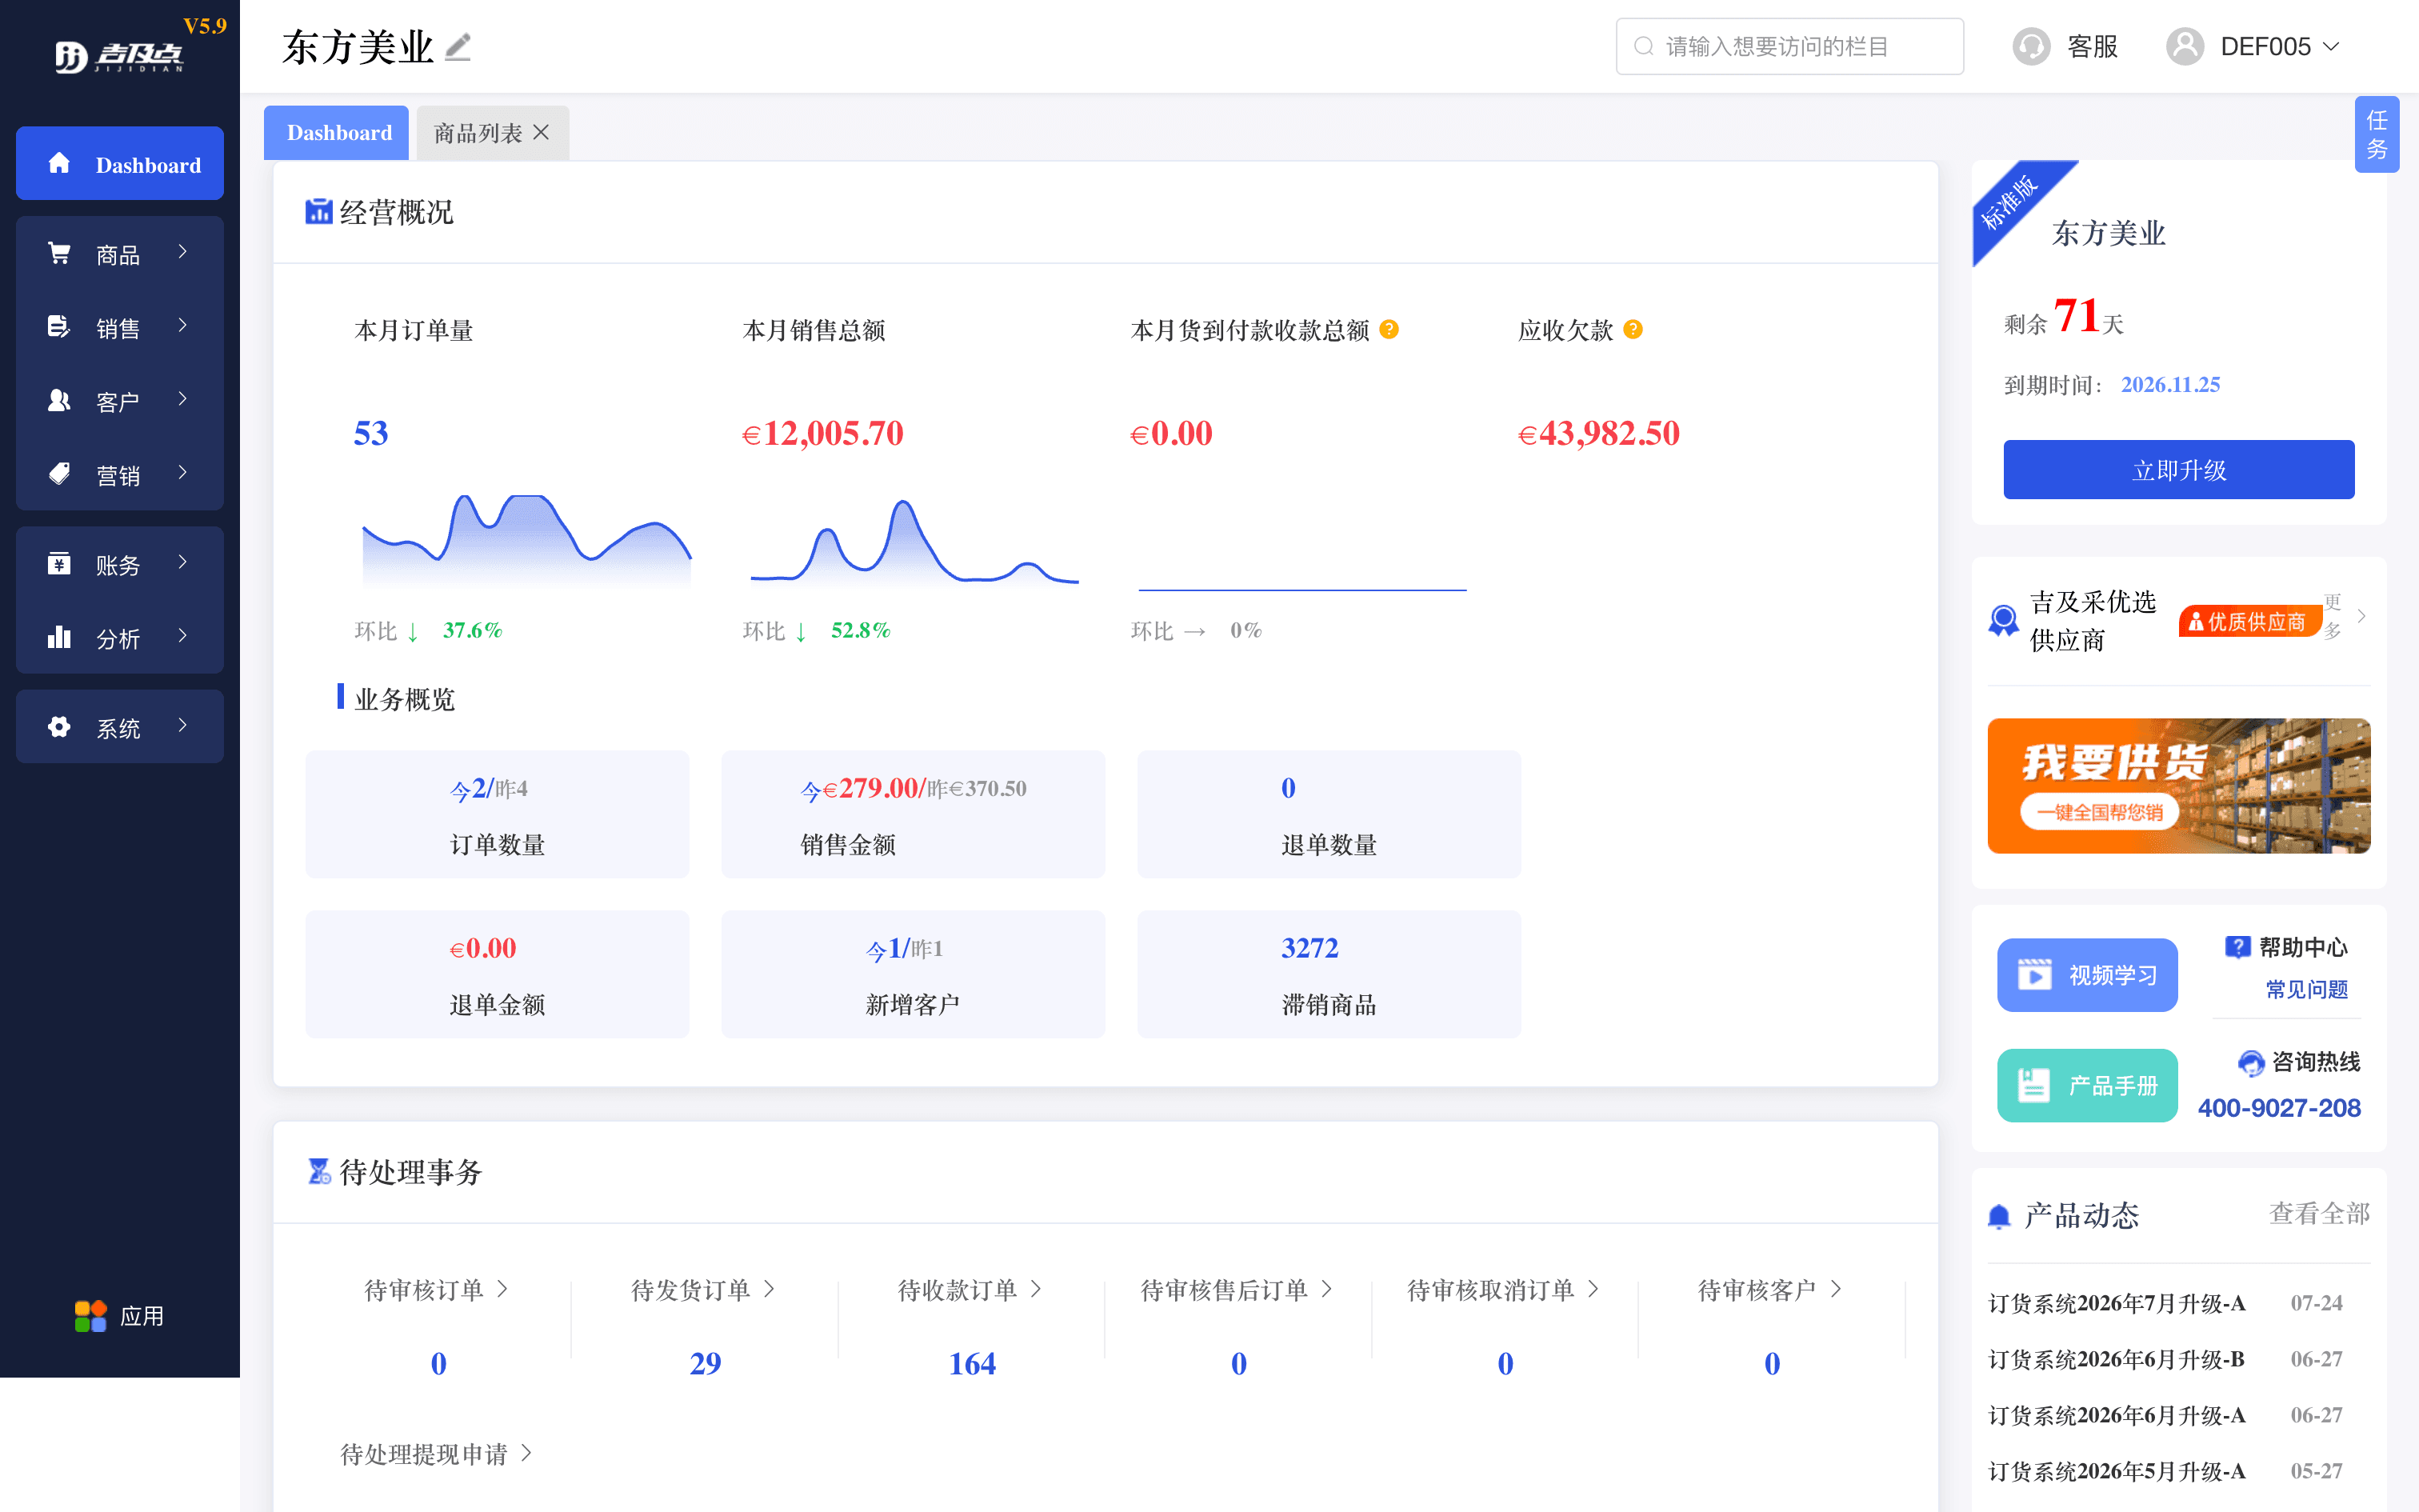2419x1512 pixels.
Task: Click the 优质供应商 badge
Action: (2249, 621)
